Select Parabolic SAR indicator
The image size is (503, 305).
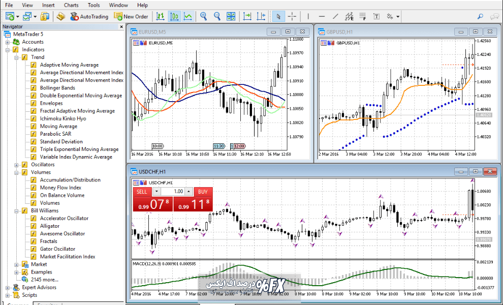coord(55,134)
